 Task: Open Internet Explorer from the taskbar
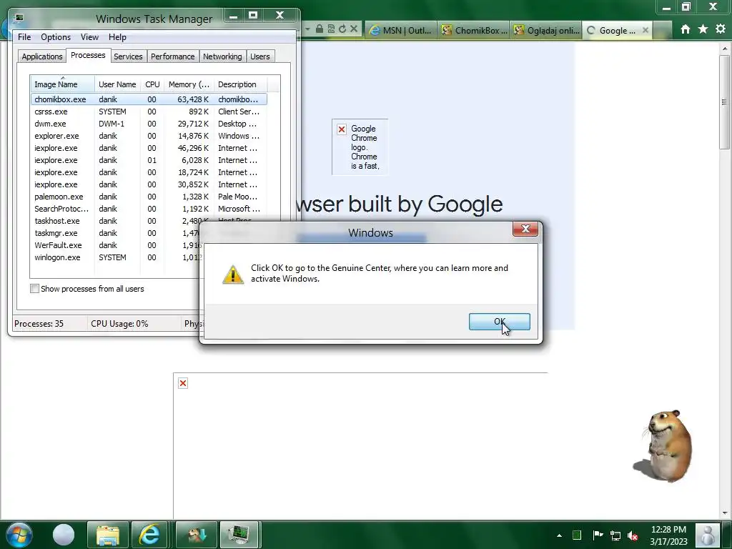[x=149, y=535]
